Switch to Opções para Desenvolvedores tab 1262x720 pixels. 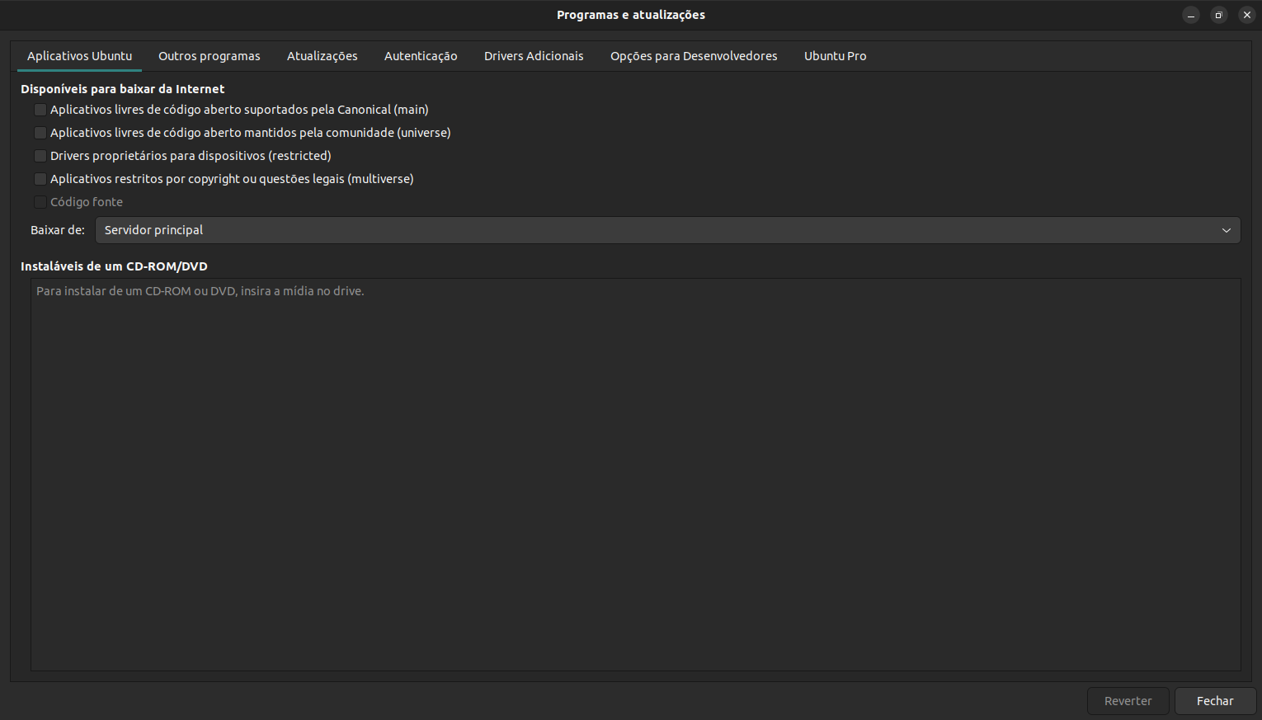[x=694, y=56]
